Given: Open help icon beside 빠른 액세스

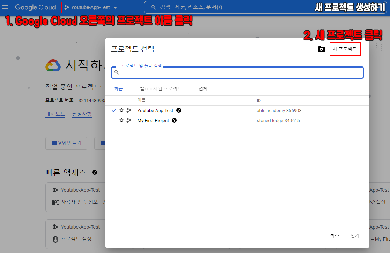Looking at the screenshot, I should (x=95, y=173).
